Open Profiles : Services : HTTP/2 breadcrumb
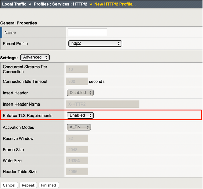This screenshot has width=203, height=189. pos(61,4)
